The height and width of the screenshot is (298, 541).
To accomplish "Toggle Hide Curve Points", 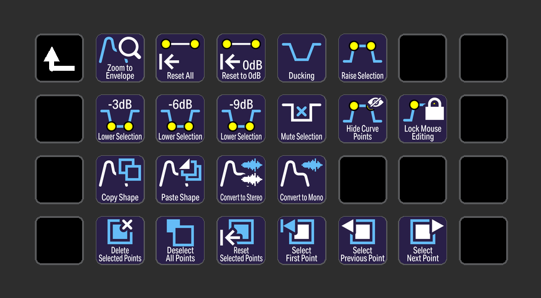I will [x=363, y=119].
